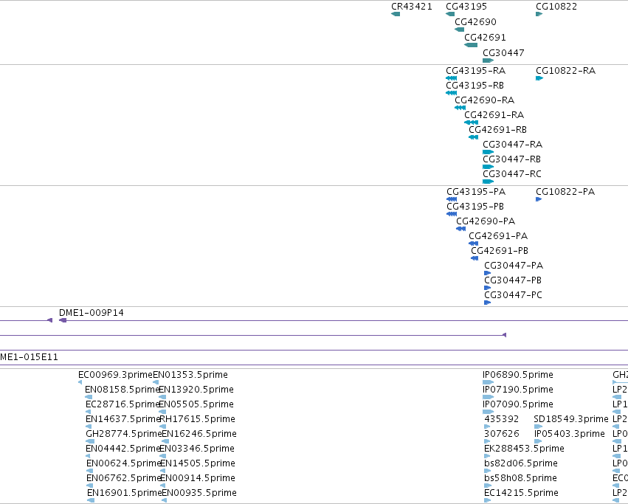The width and height of the screenshot is (628, 504).
Task: Open the CR43421 gene label
Action: tap(412, 7)
